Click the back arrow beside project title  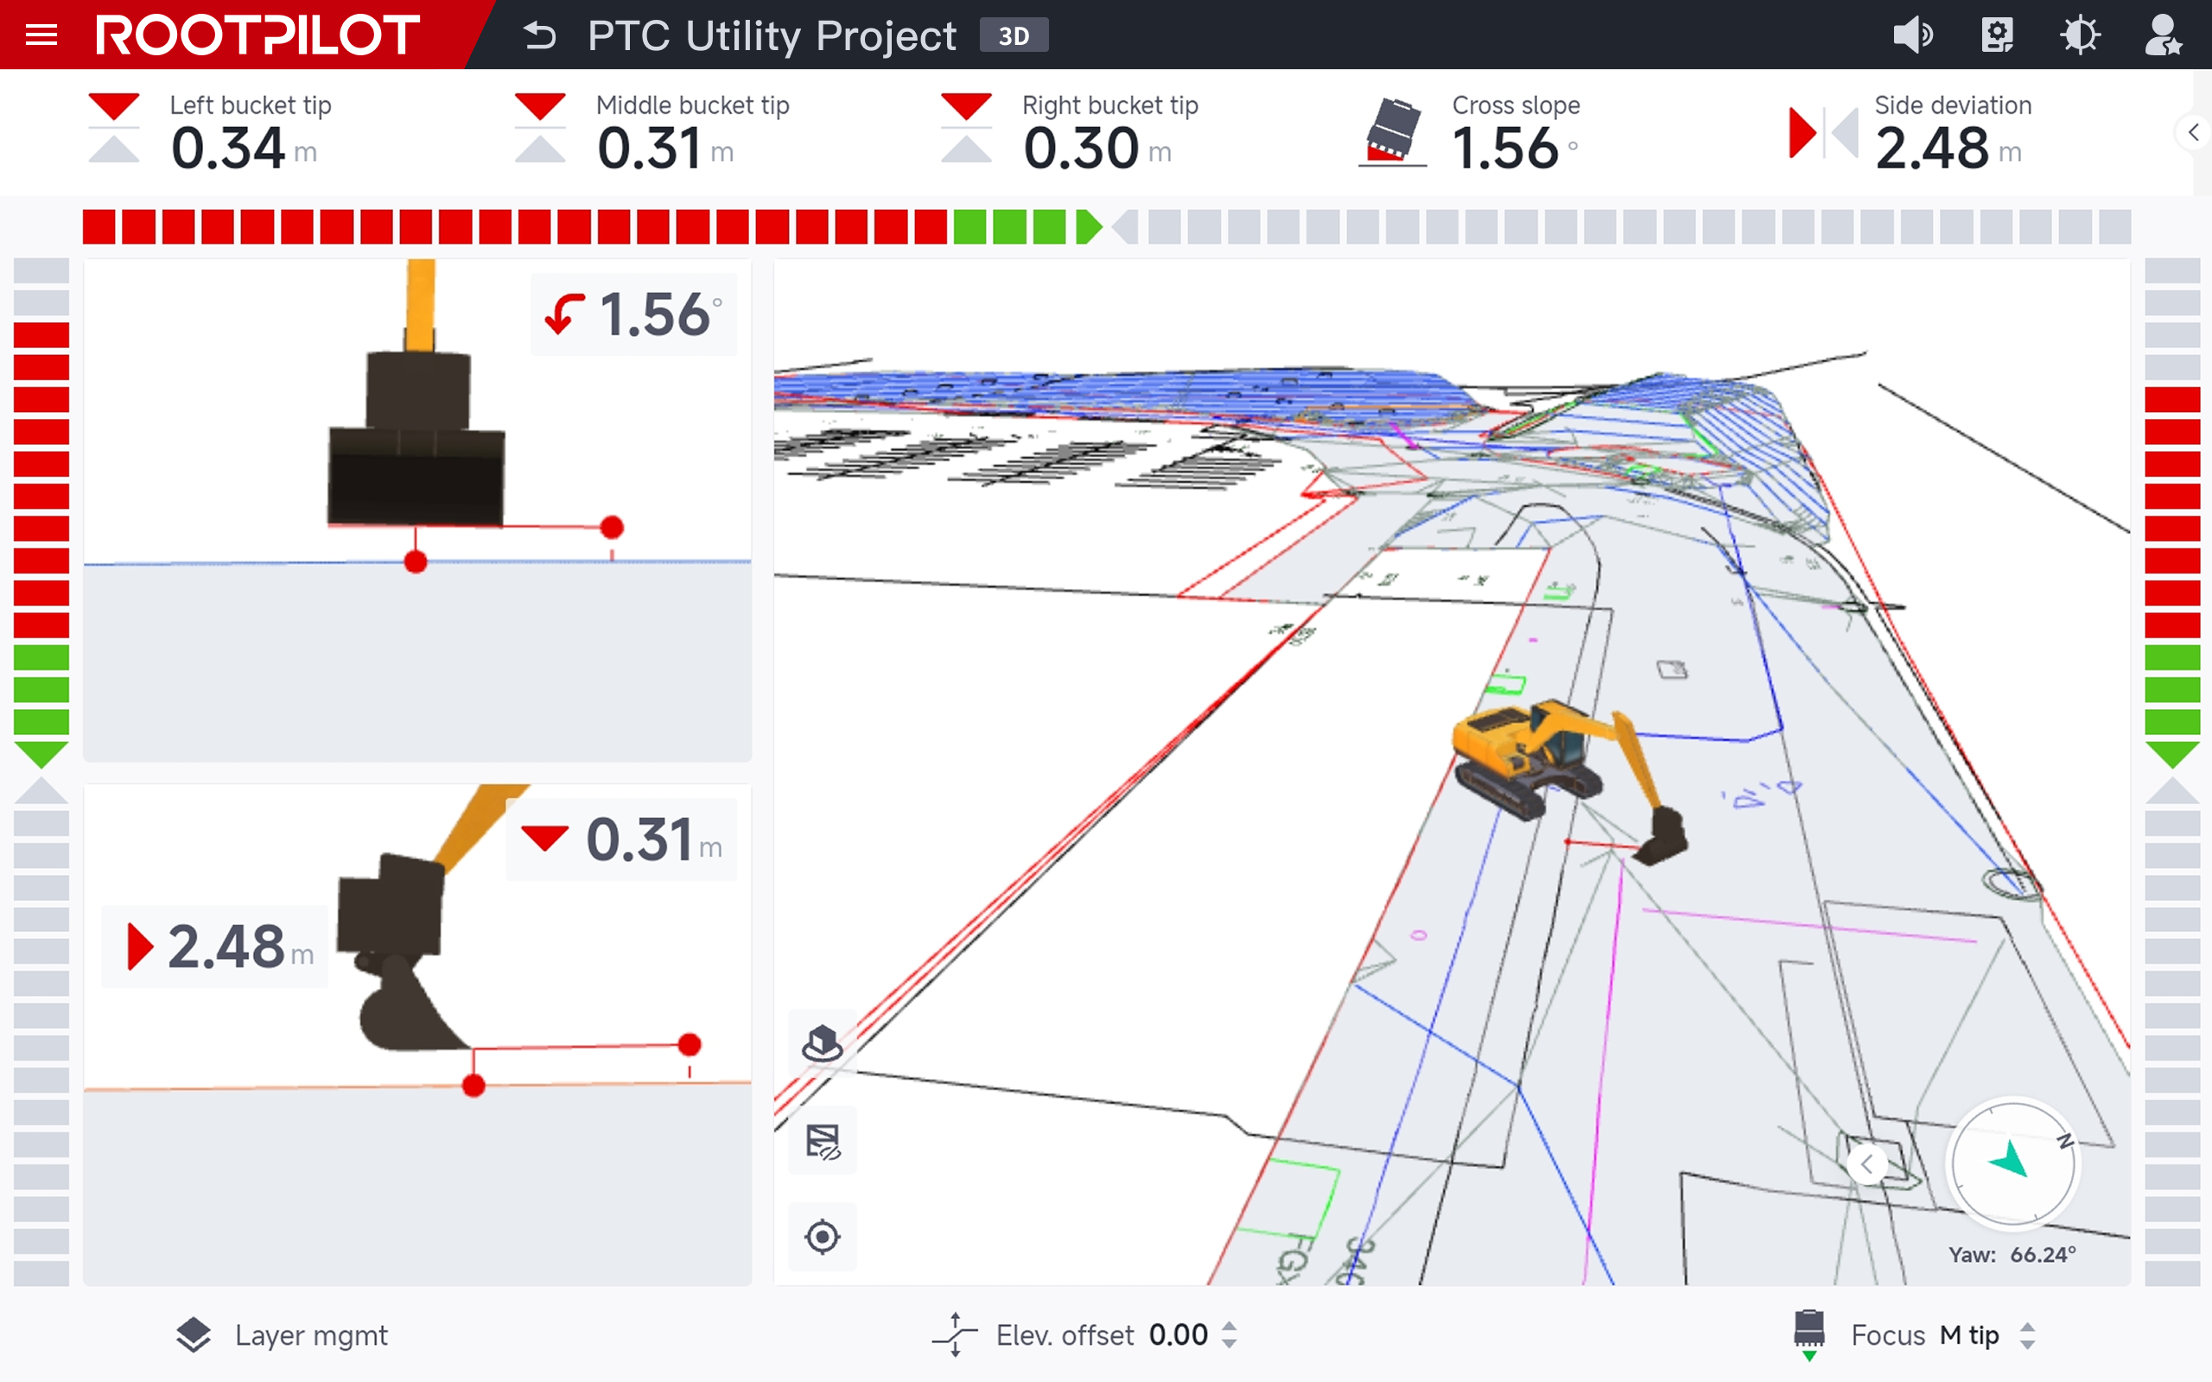539,35
